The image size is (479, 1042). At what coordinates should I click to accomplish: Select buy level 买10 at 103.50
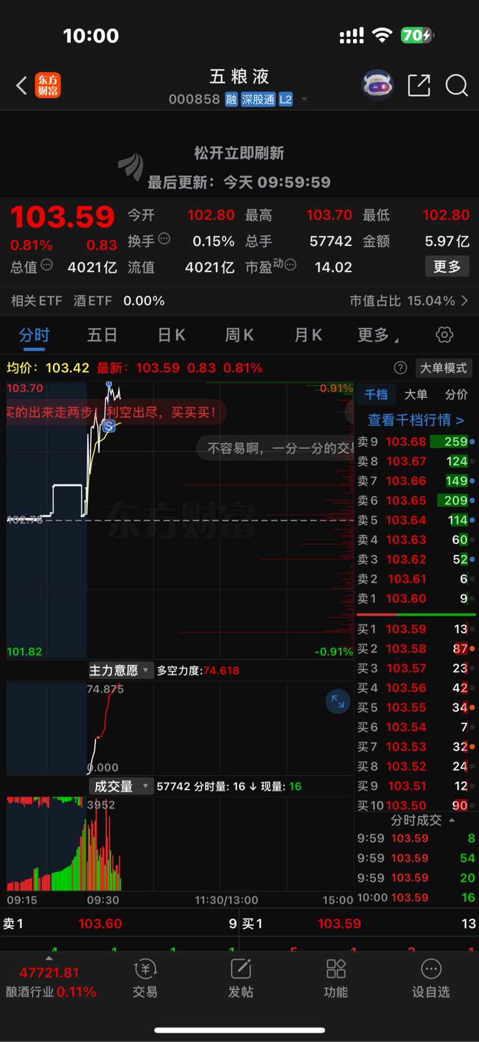tap(416, 805)
